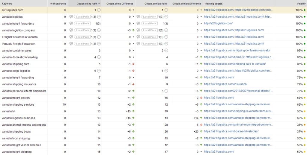This screenshot has height=155, width=307.
Task: Click circle icon beside Google.co.nz rank 4 for vanuatu domestic forwarding
Action: click(99, 57)
